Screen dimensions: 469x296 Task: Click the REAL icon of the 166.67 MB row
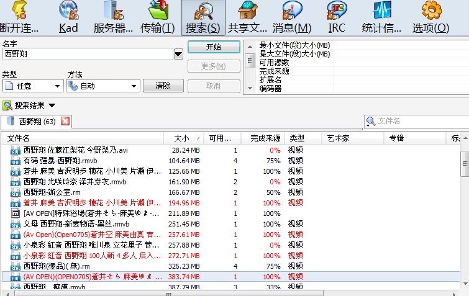click(16, 192)
